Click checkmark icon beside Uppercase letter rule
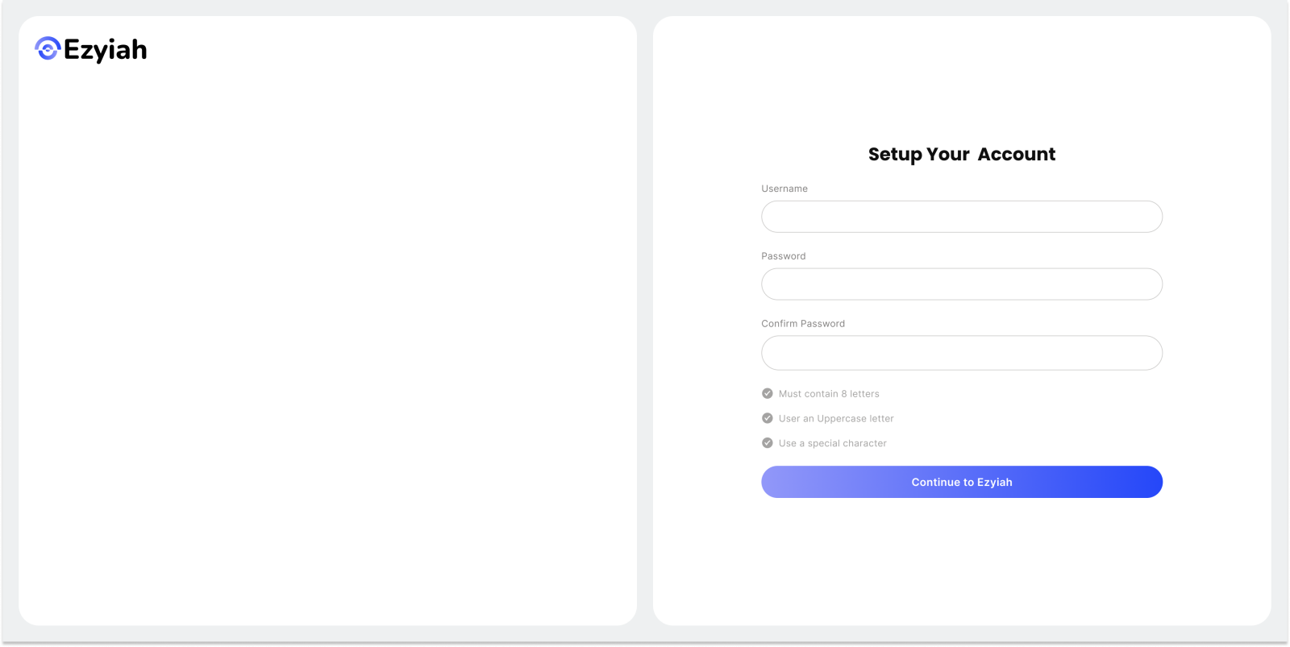The height and width of the screenshot is (647, 1290). click(x=768, y=418)
